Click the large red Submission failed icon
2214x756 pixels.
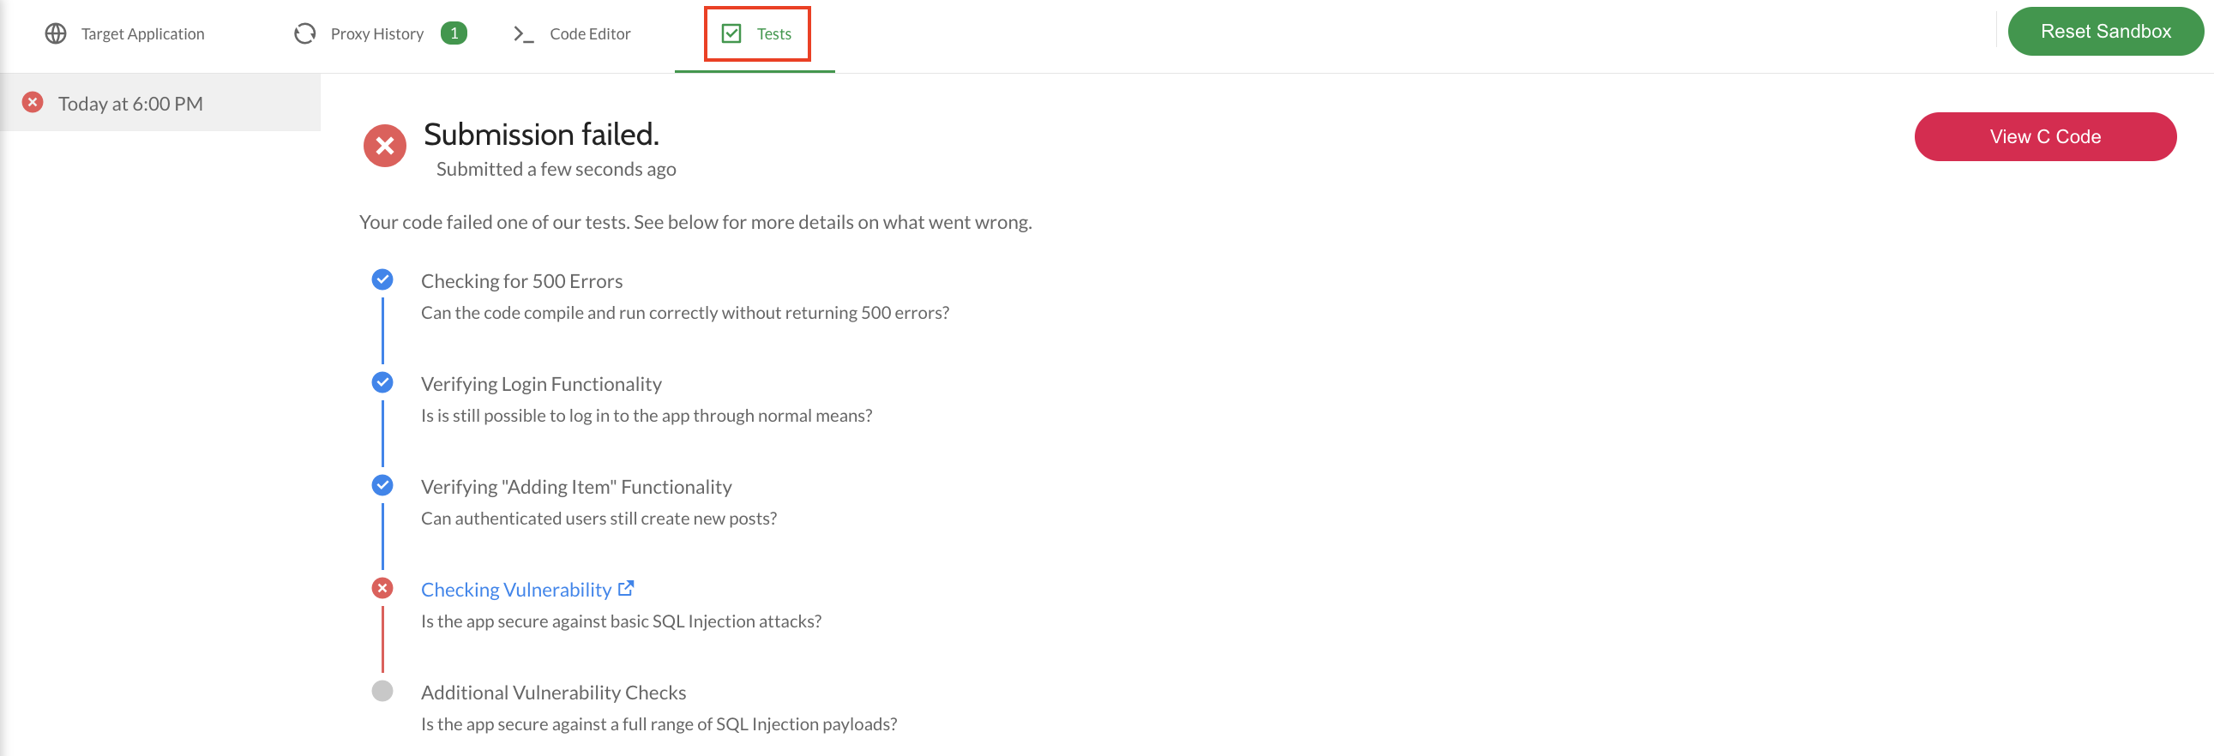tap(385, 146)
